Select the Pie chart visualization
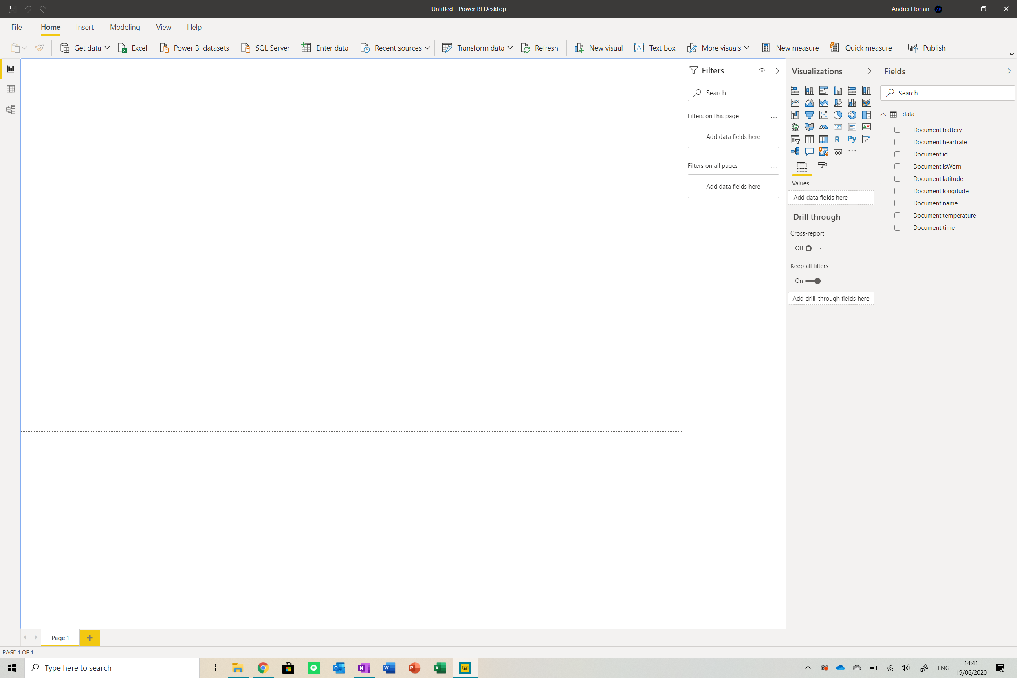1017x678 pixels. coord(838,115)
